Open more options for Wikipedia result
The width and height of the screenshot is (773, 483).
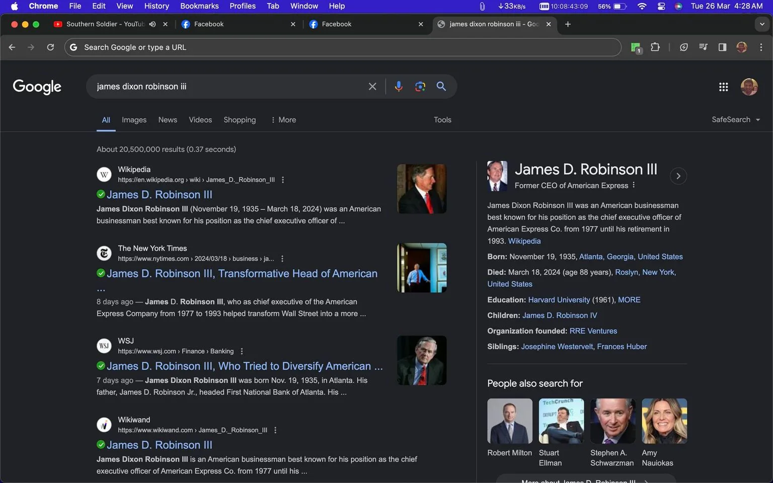[x=283, y=180]
